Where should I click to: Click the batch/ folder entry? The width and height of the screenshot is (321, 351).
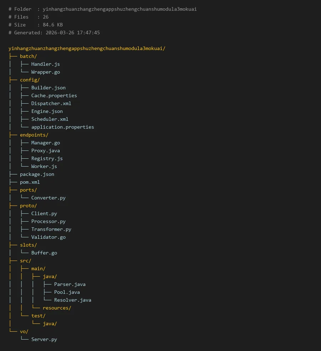tap(28, 56)
